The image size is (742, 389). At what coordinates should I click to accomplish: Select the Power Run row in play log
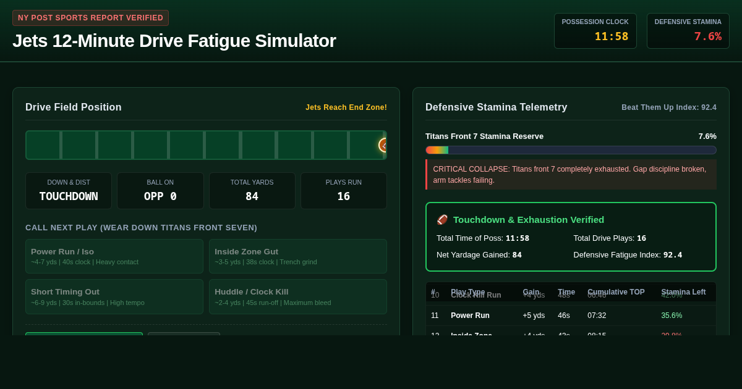click(x=571, y=316)
